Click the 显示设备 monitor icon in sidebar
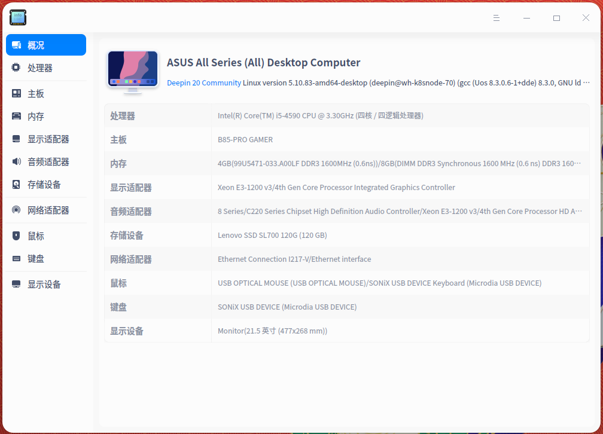 (x=16, y=284)
